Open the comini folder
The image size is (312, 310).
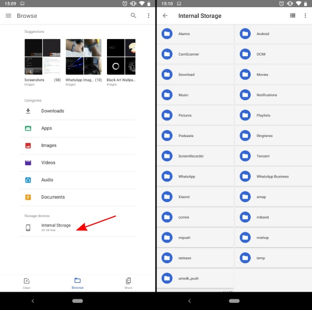196,217
